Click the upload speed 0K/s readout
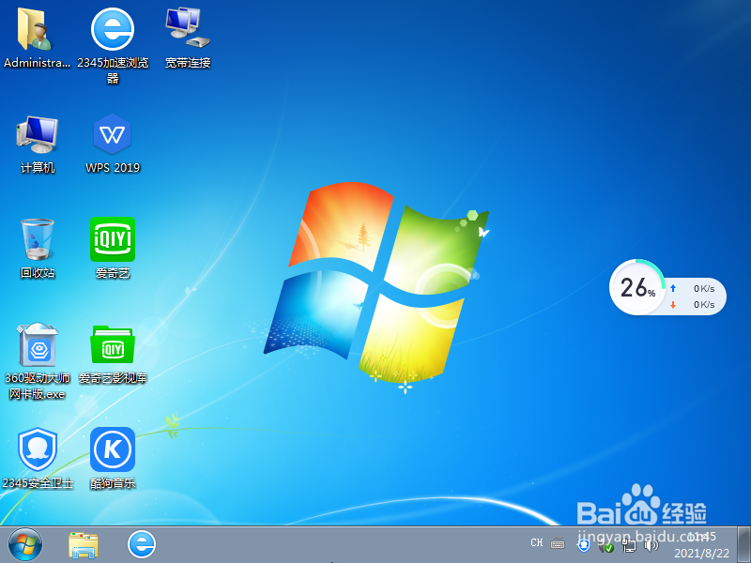The width and height of the screenshot is (751, 563). (x=704, y=289)
